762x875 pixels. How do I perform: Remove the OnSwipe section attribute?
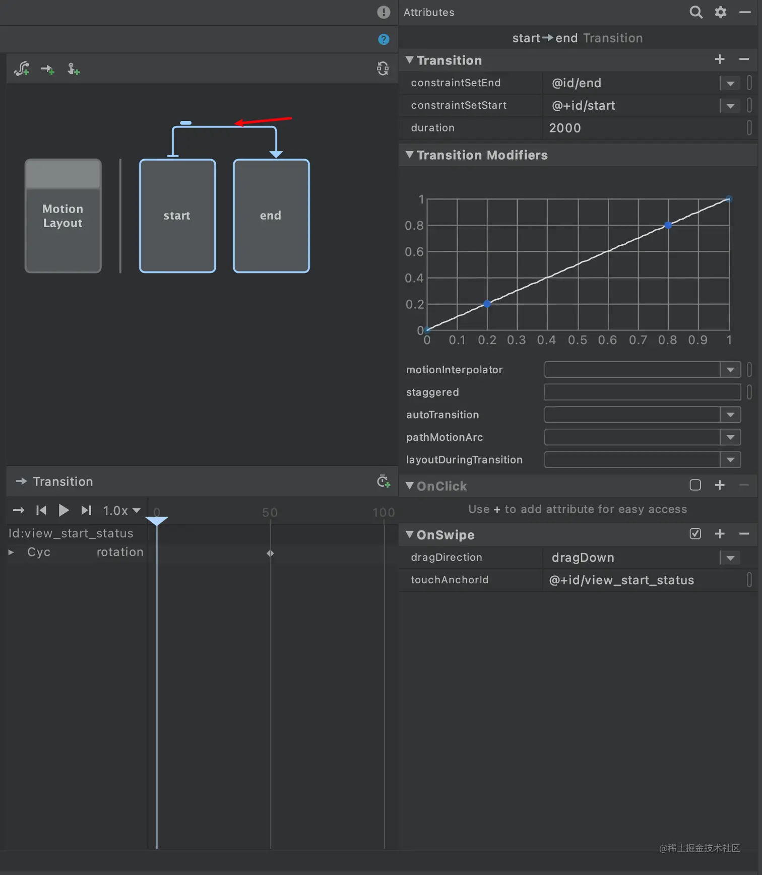click(x=744, y=534)
